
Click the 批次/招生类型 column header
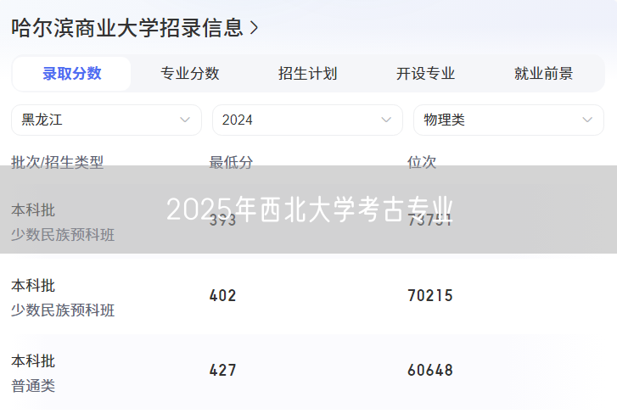[57, 162]
